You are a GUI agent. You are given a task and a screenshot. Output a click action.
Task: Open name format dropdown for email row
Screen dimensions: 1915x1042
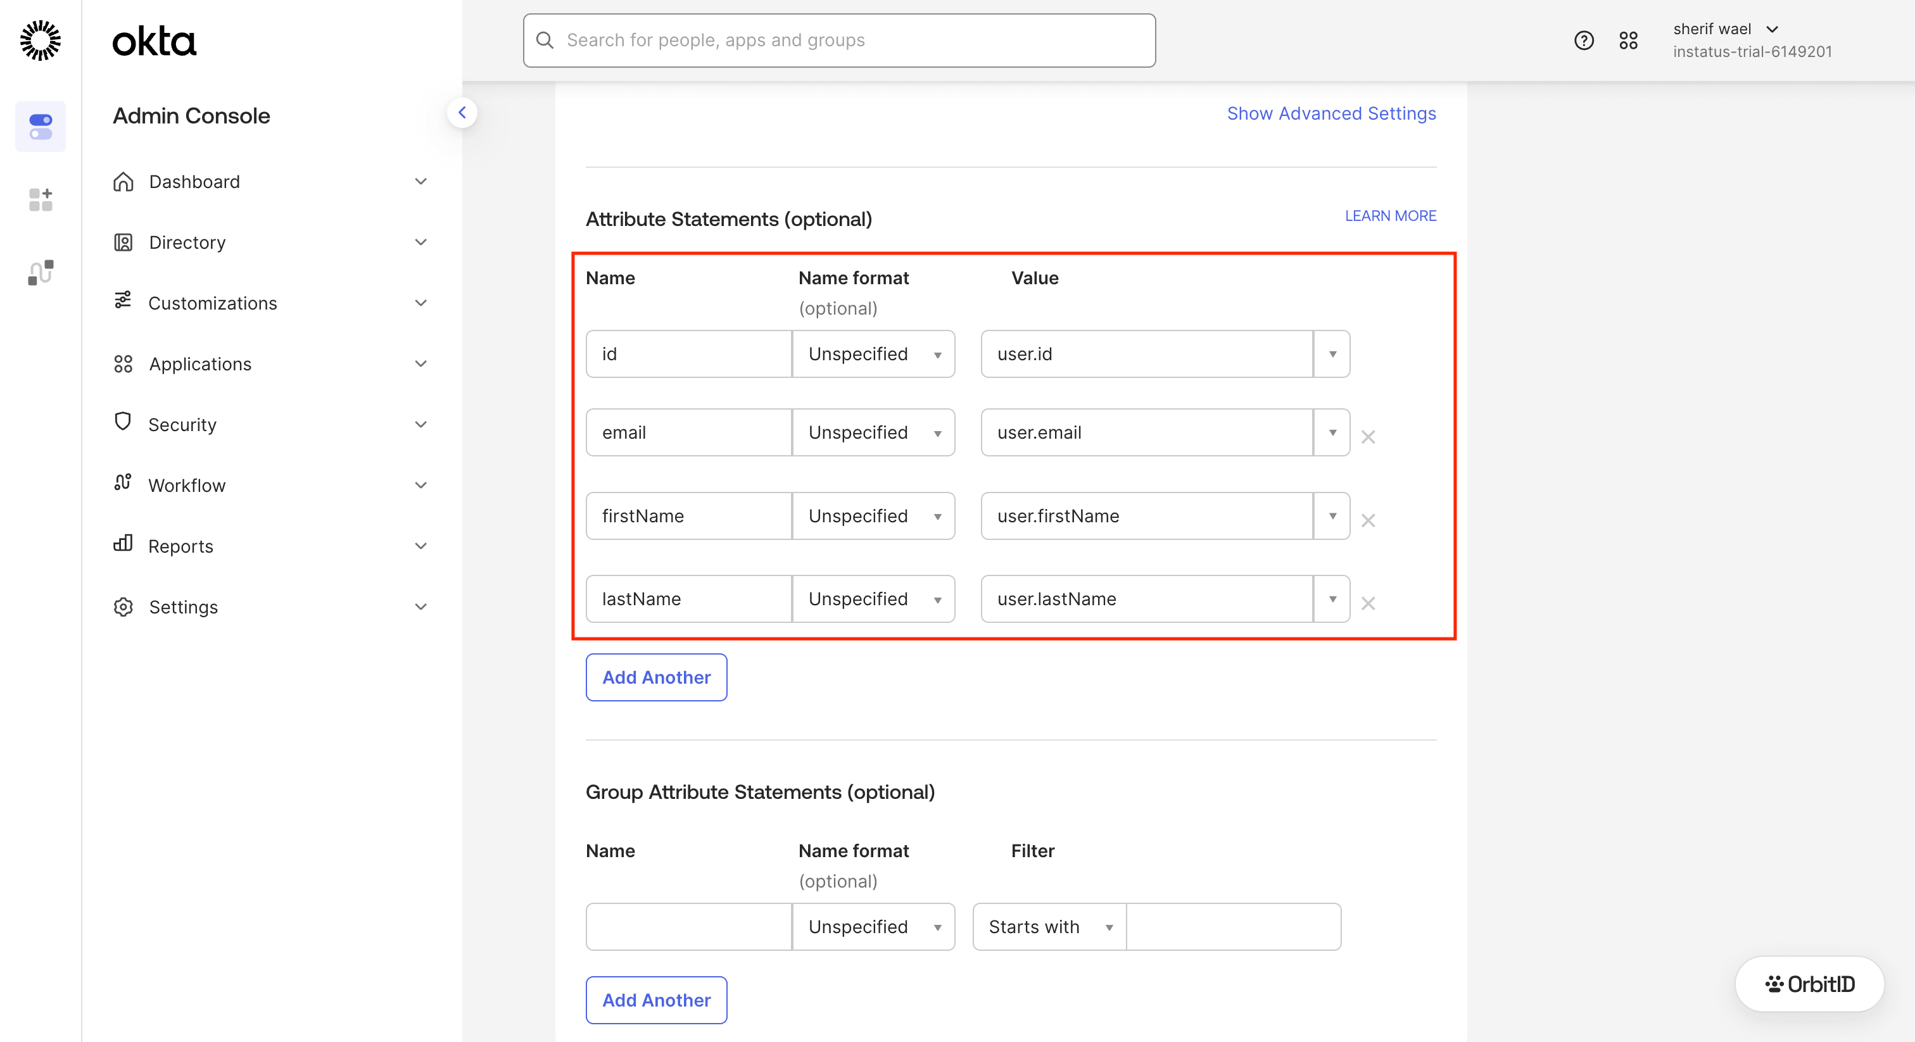click(873, 432)
